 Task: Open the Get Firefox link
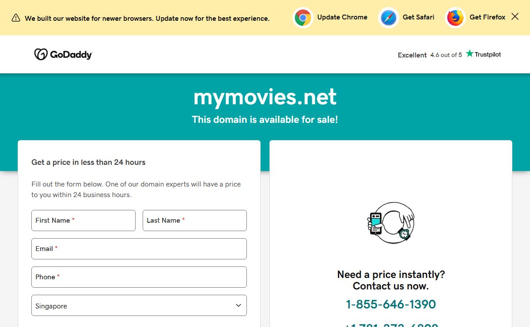(488, 17)
